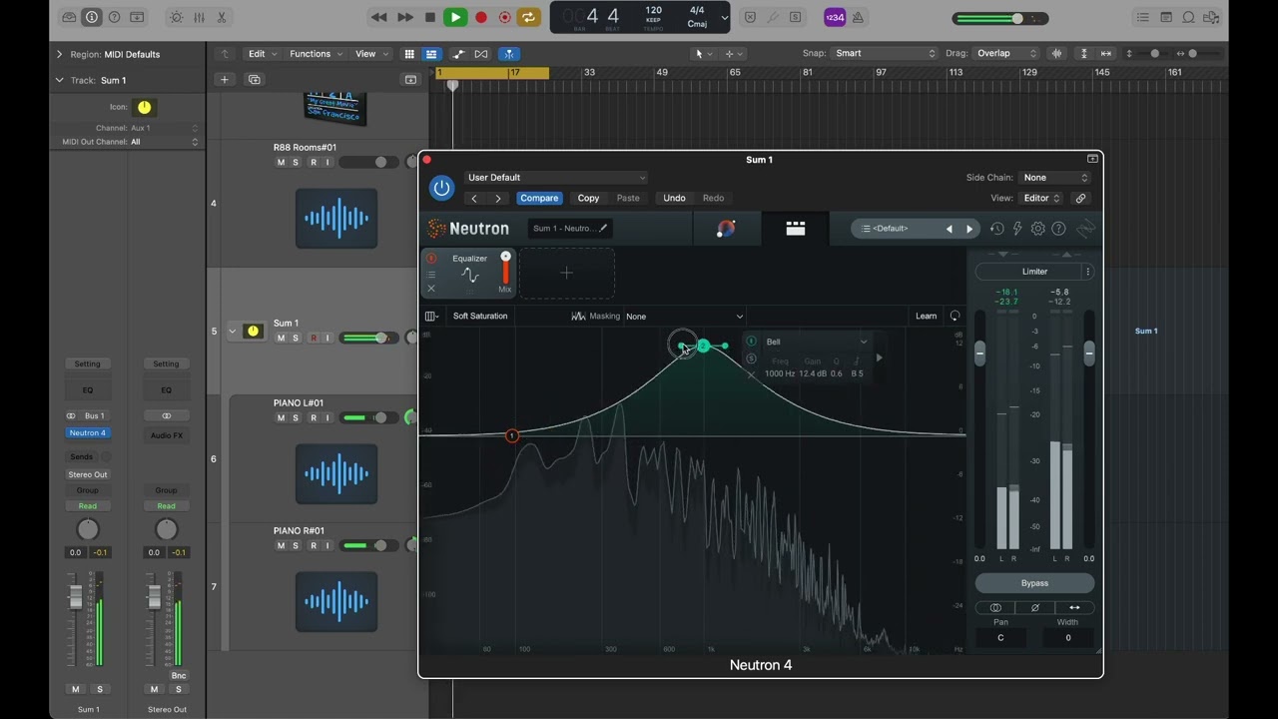Click Neutron lightning bolt icon
The image size is (1278, 719).
[1017, 229]
